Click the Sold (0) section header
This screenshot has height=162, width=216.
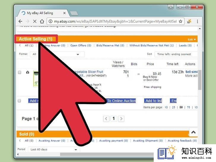coord(27,134)
